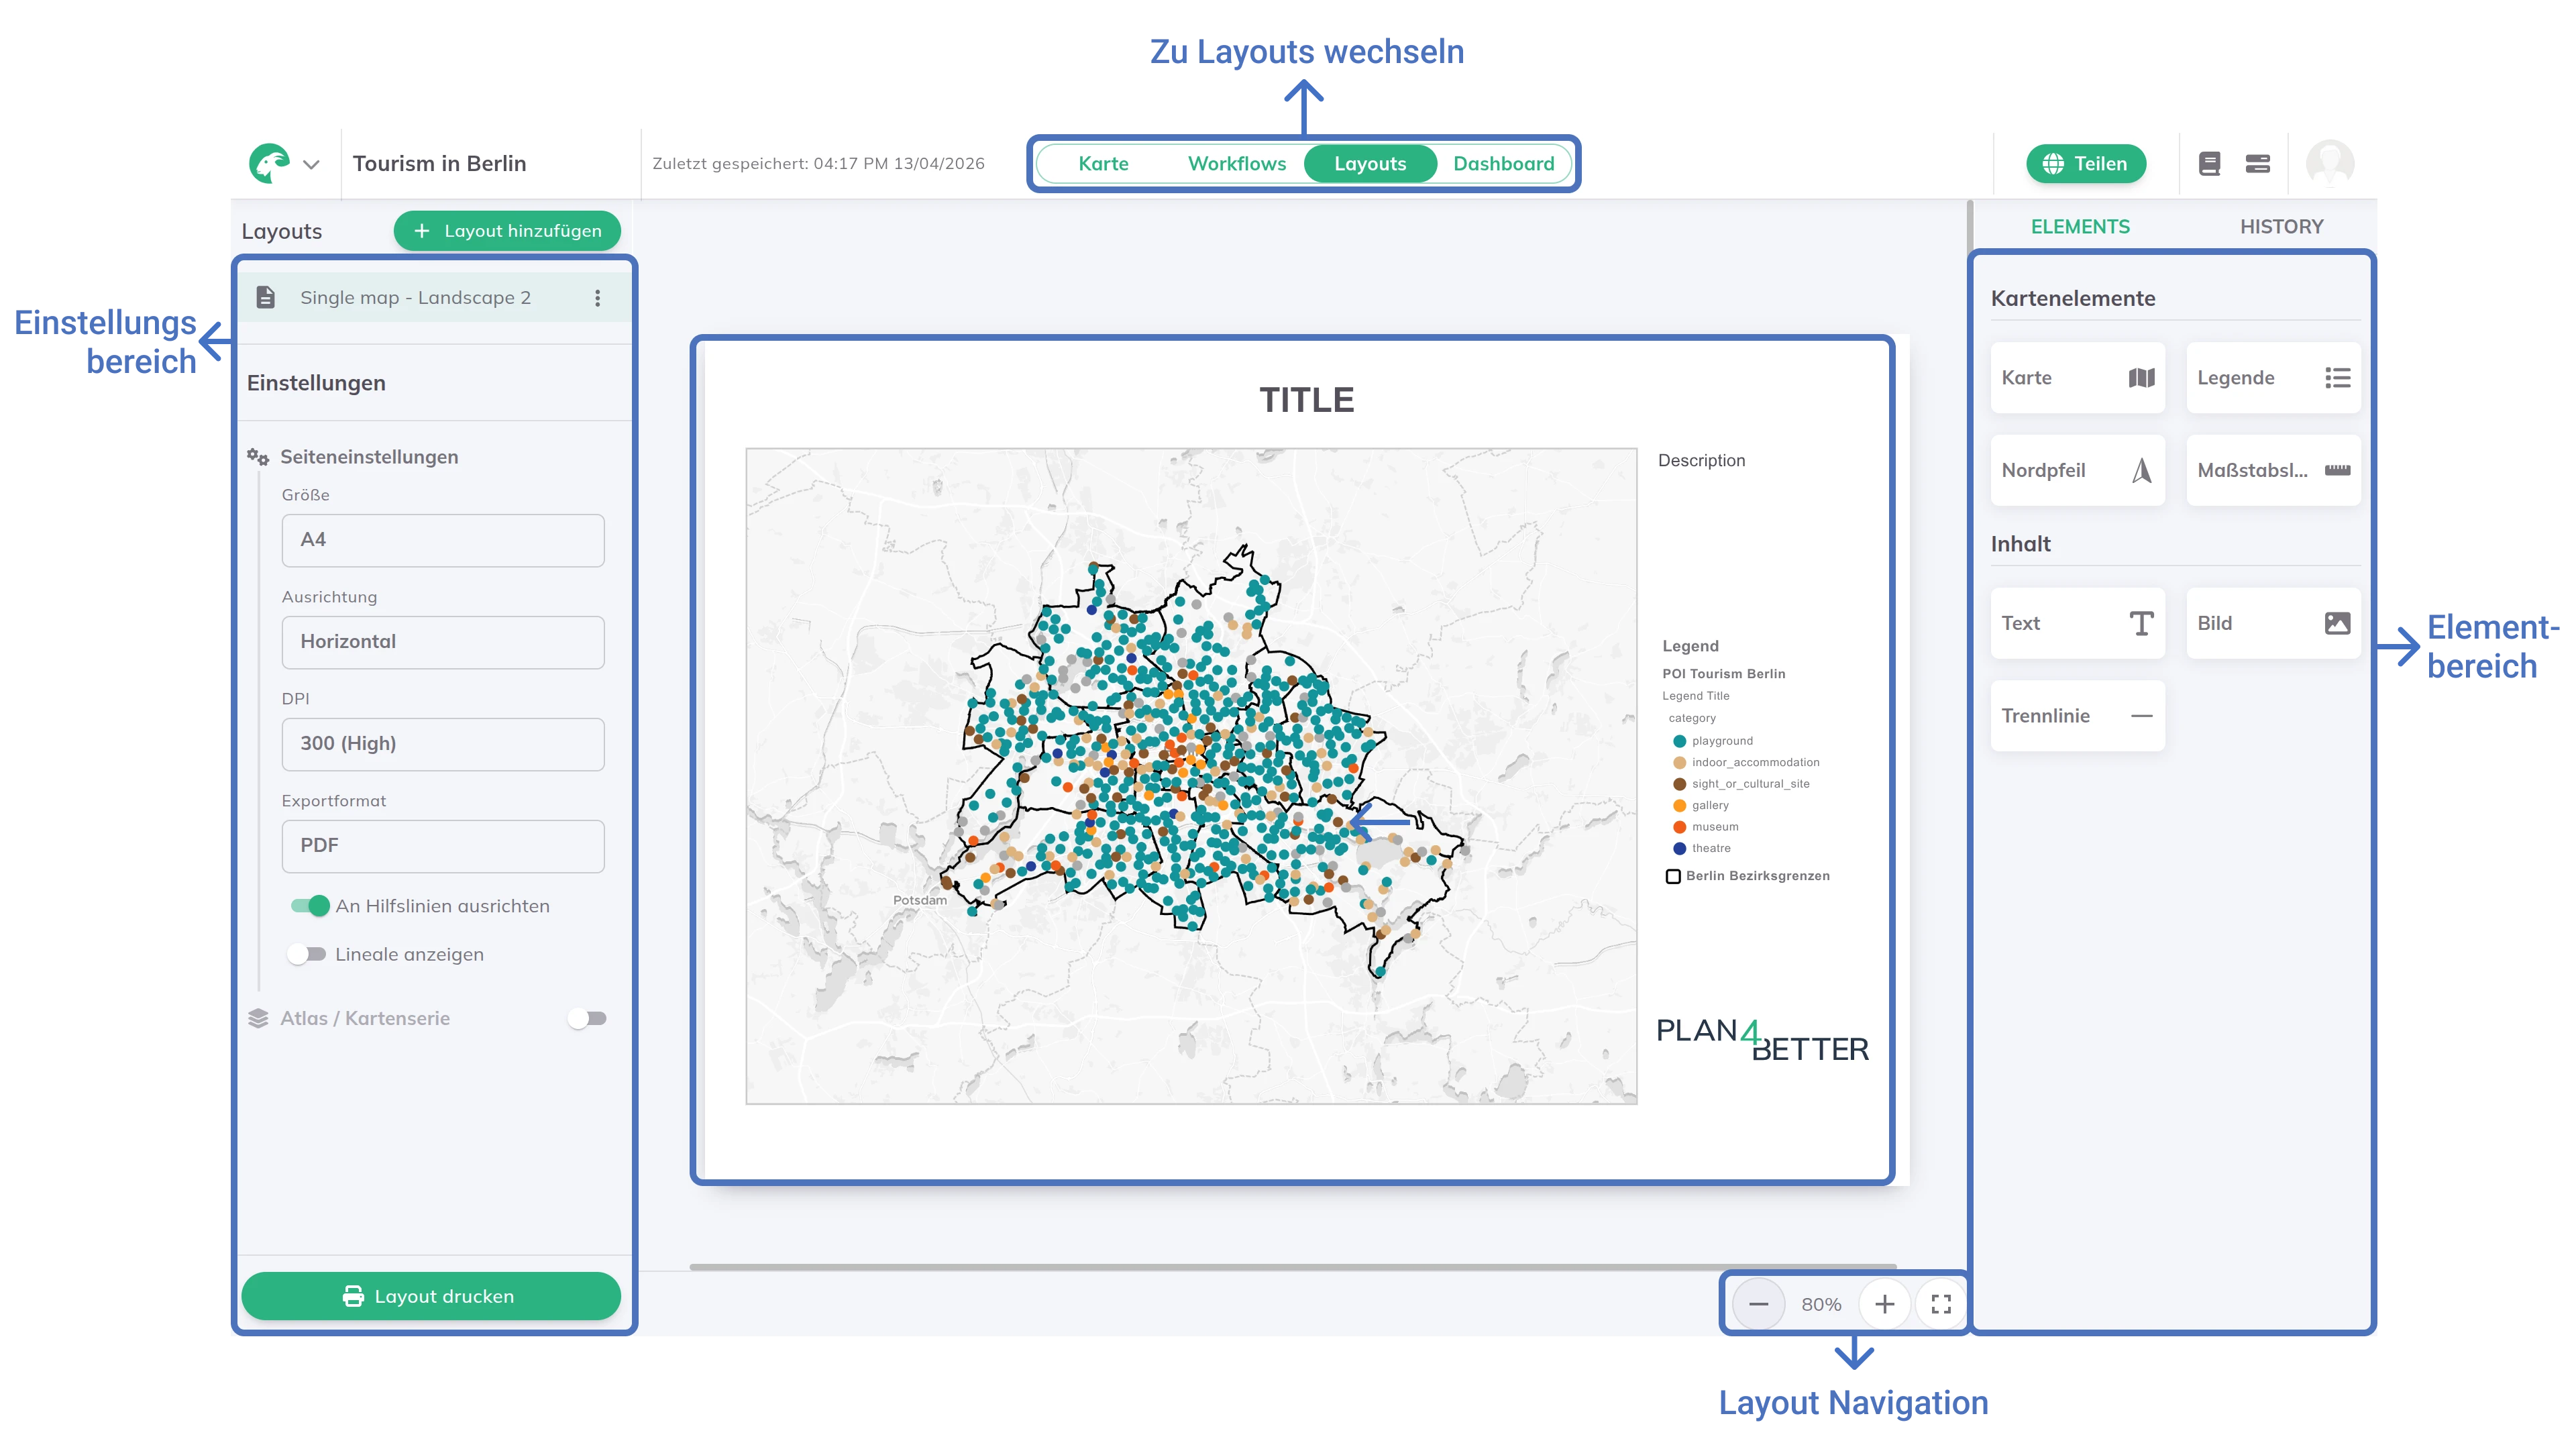This screenshot has height=1449, width=2576.
Task: Add a Maßstabsleiste scale bar element
Action: tap(2273, 470)
